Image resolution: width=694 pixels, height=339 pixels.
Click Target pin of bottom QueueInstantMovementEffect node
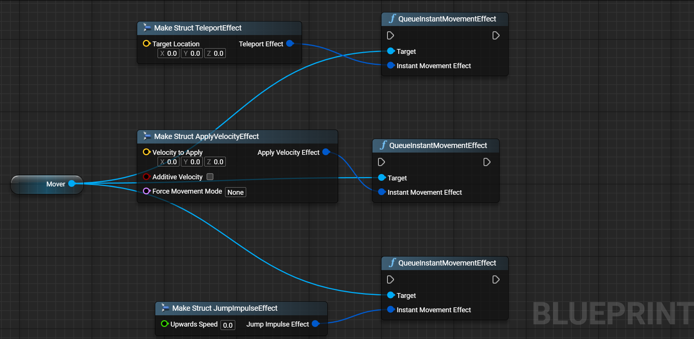pos(391,295)
